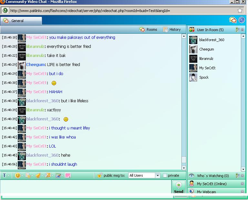Click the chat bubbles icon beside gear

point(233,20)
